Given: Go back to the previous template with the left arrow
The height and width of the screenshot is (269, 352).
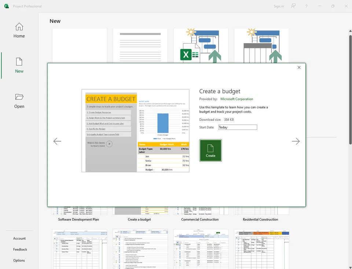Looking at the screenshot, I should [57, 141].
